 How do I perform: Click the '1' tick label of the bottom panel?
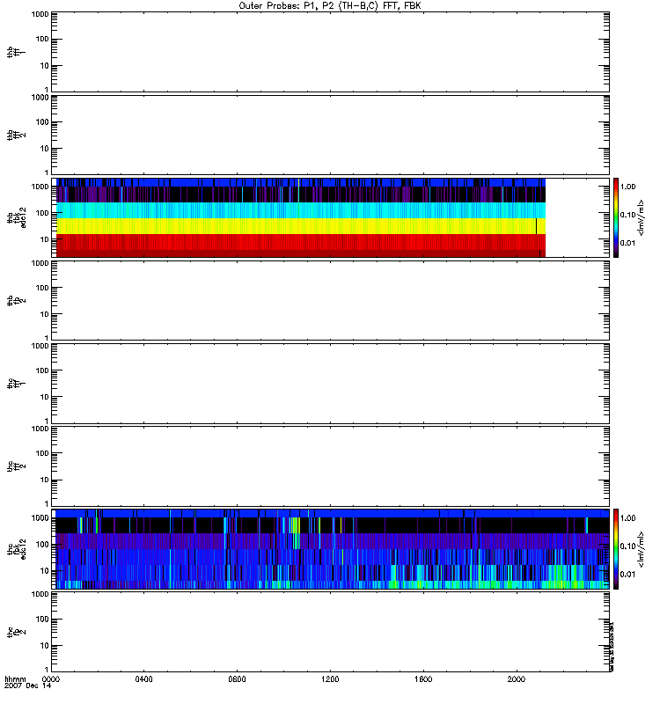47,669
